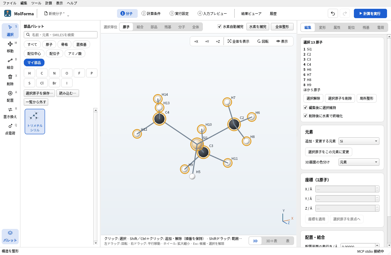Choose the 点電荷 (point charge) tool

tap(10, 129)
